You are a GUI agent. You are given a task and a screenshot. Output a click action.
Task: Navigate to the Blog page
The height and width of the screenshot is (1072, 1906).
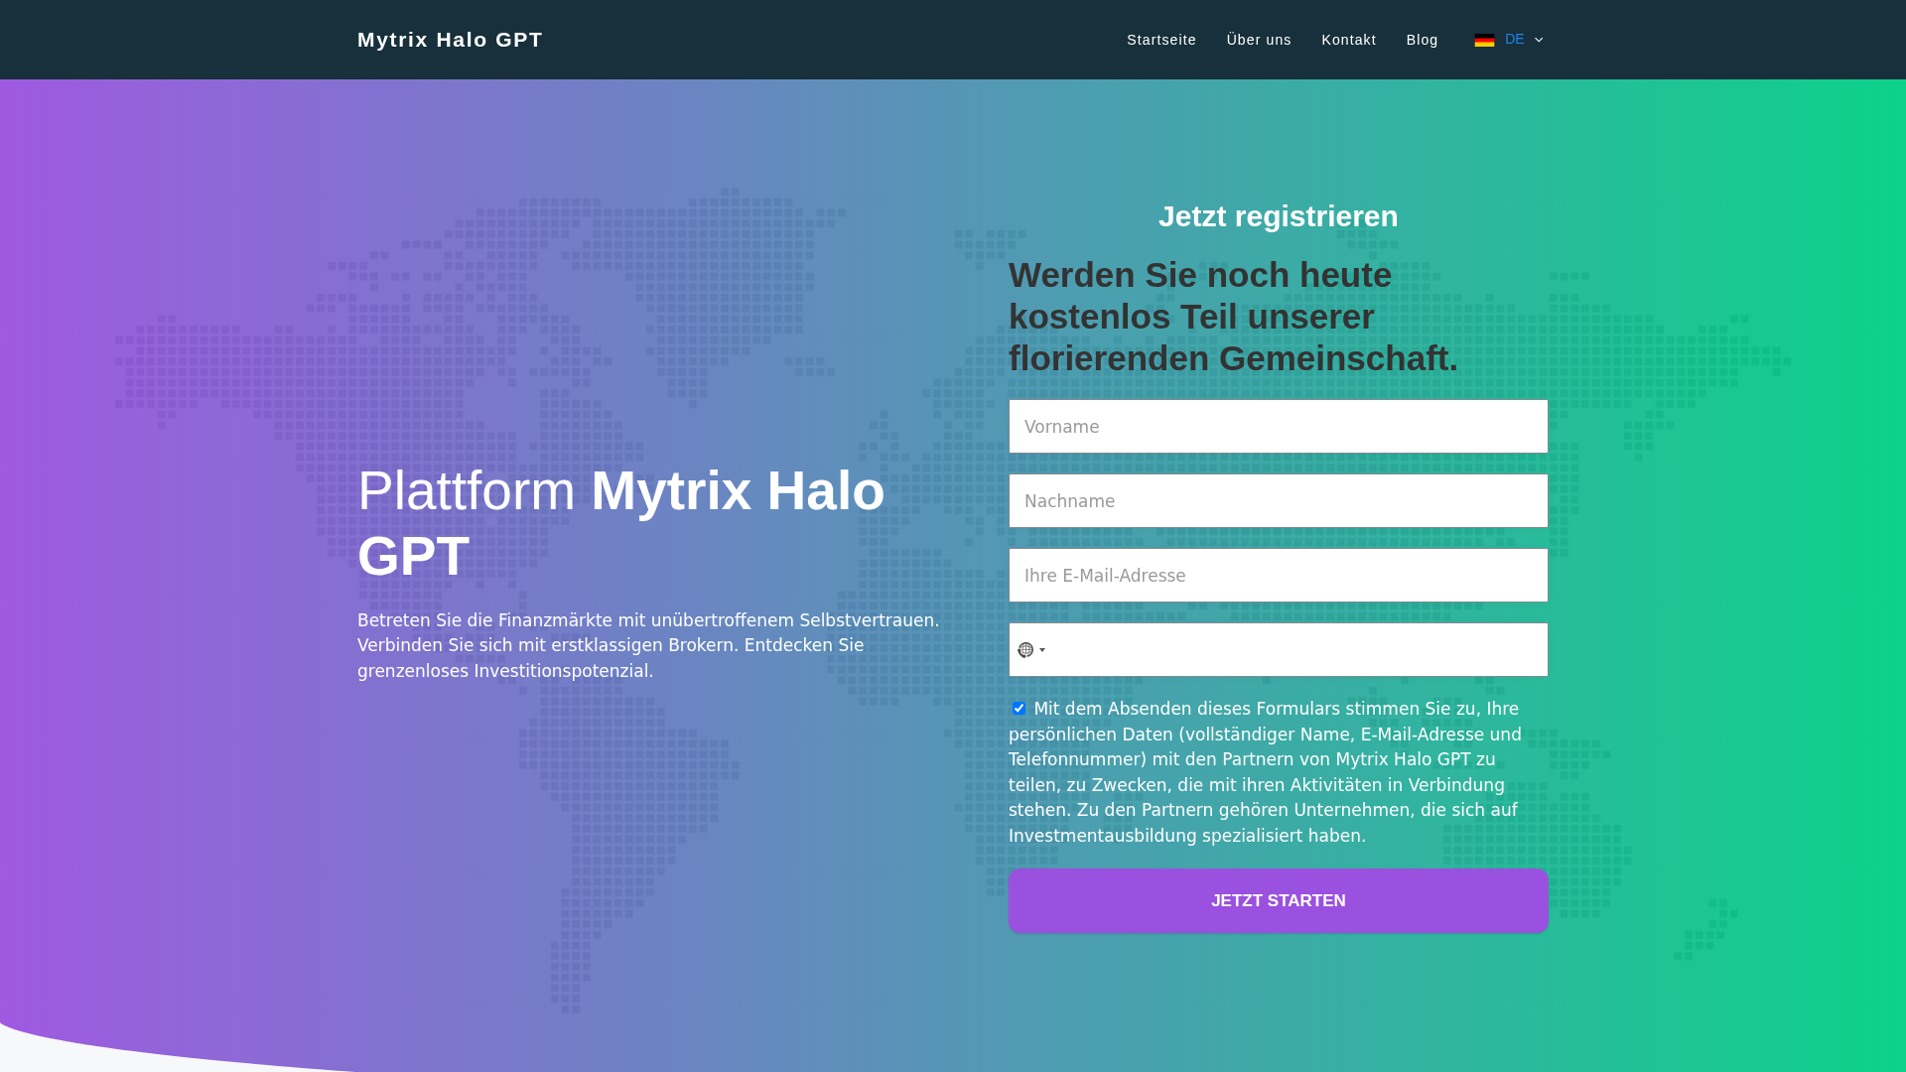click(x=1423, y=40)
